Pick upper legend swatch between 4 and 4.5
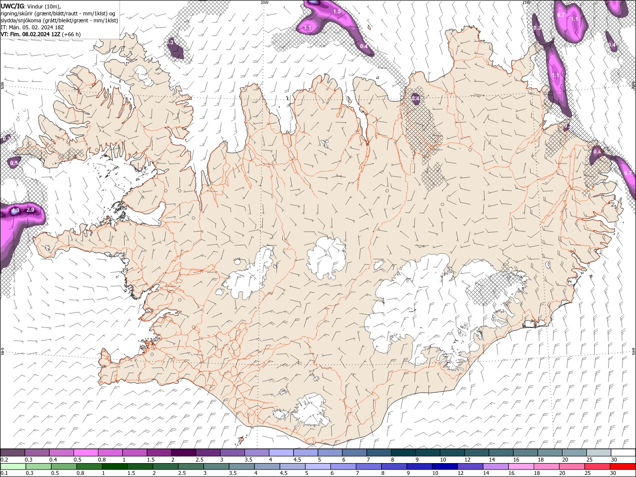The width and height of the screenshot is (636, 477). coord(281,453)
